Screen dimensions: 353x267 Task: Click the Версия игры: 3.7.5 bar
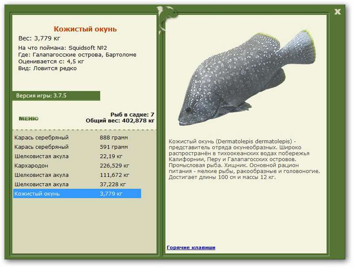[x=56, y=96]
